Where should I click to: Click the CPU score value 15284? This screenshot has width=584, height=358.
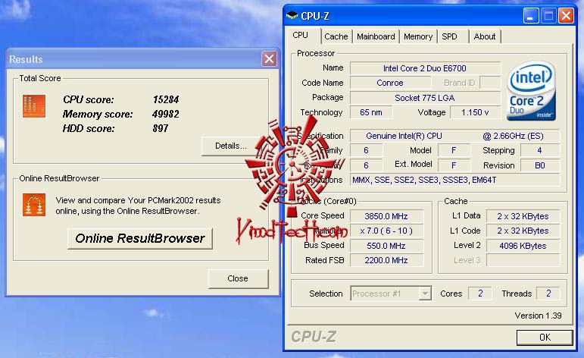[x=166, y=99]
